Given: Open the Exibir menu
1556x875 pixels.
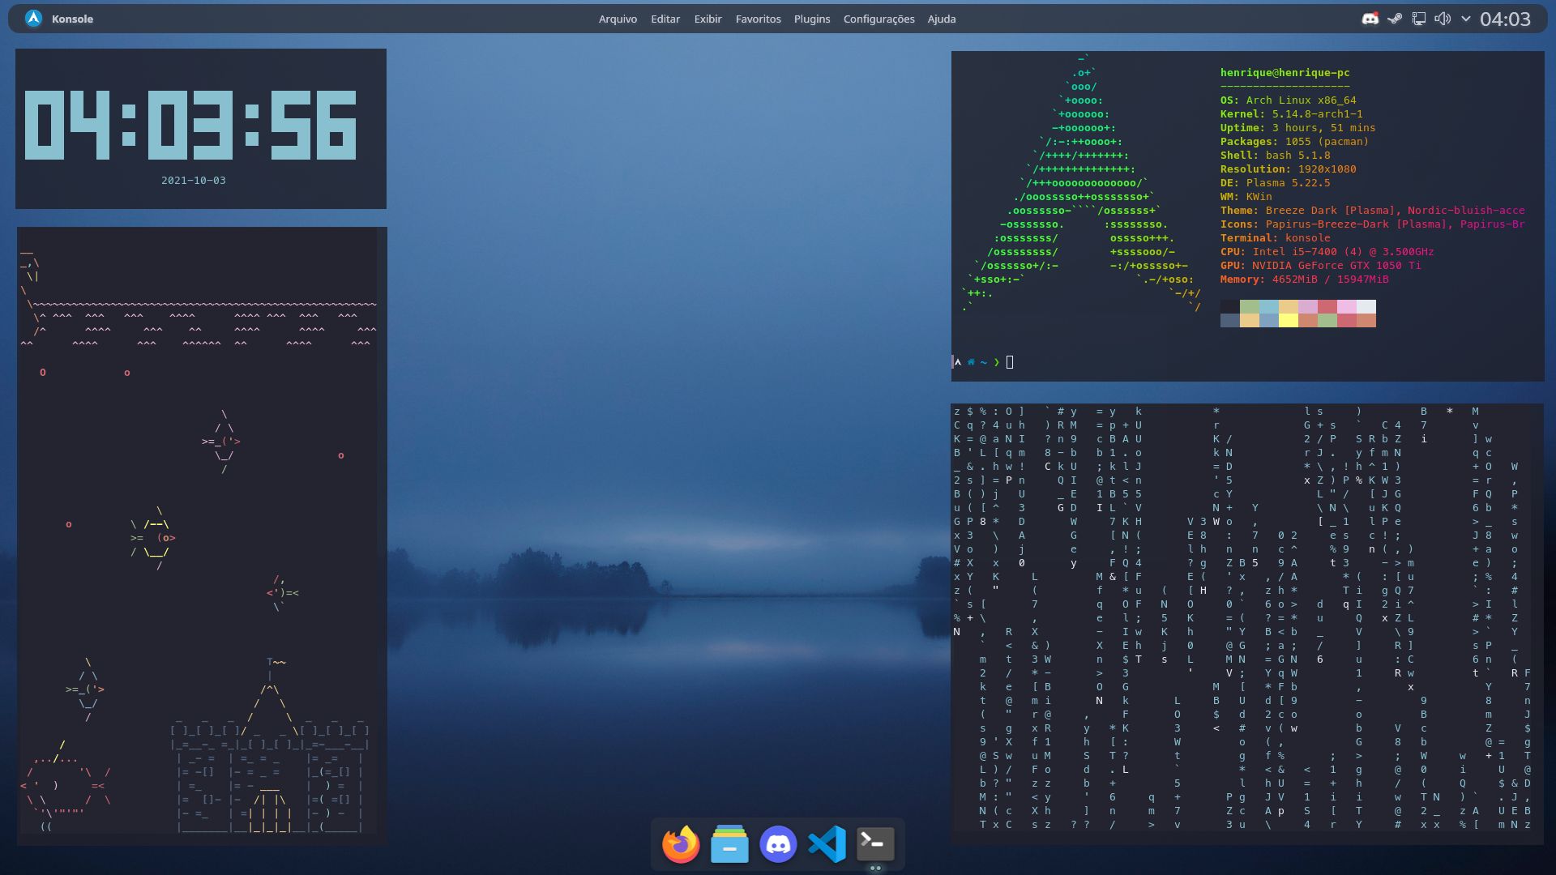Looking at the screenshot, I should tap(707, 19).
